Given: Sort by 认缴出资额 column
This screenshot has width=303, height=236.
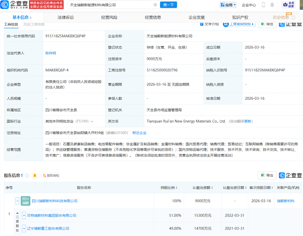Looking at the screenshot, I should pos(212,188).
